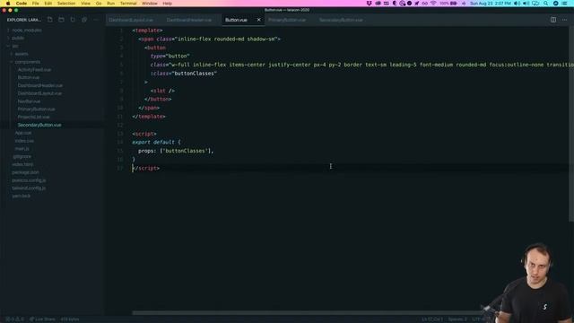Collapse the components folder

28,62
